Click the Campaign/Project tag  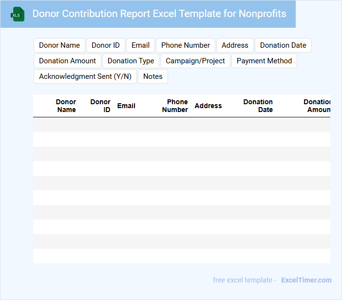point(195,61)
